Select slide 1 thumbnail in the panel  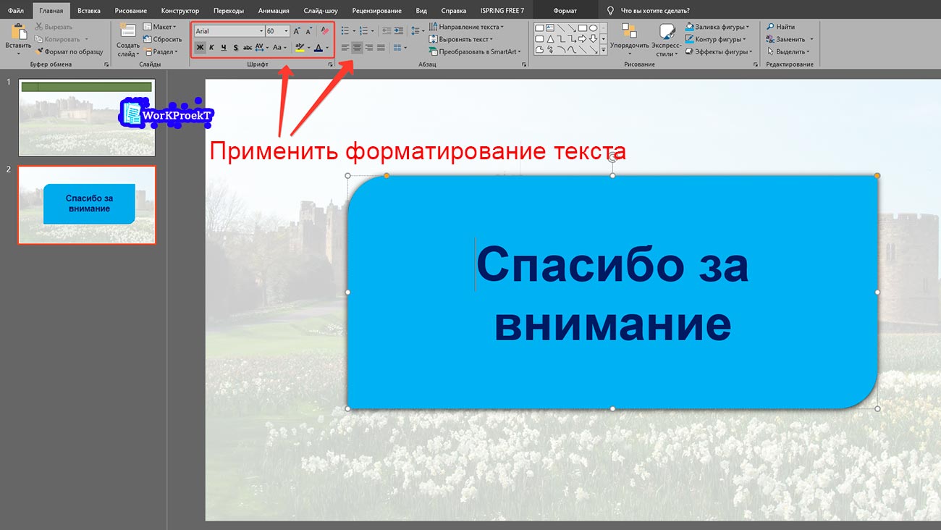(x=86, y=117)
